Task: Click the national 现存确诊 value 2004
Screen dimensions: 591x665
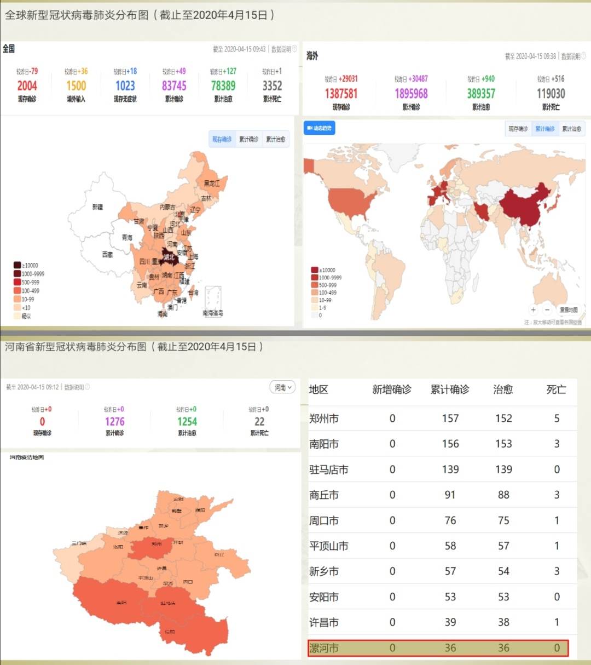Action: (x=27, y=86)
